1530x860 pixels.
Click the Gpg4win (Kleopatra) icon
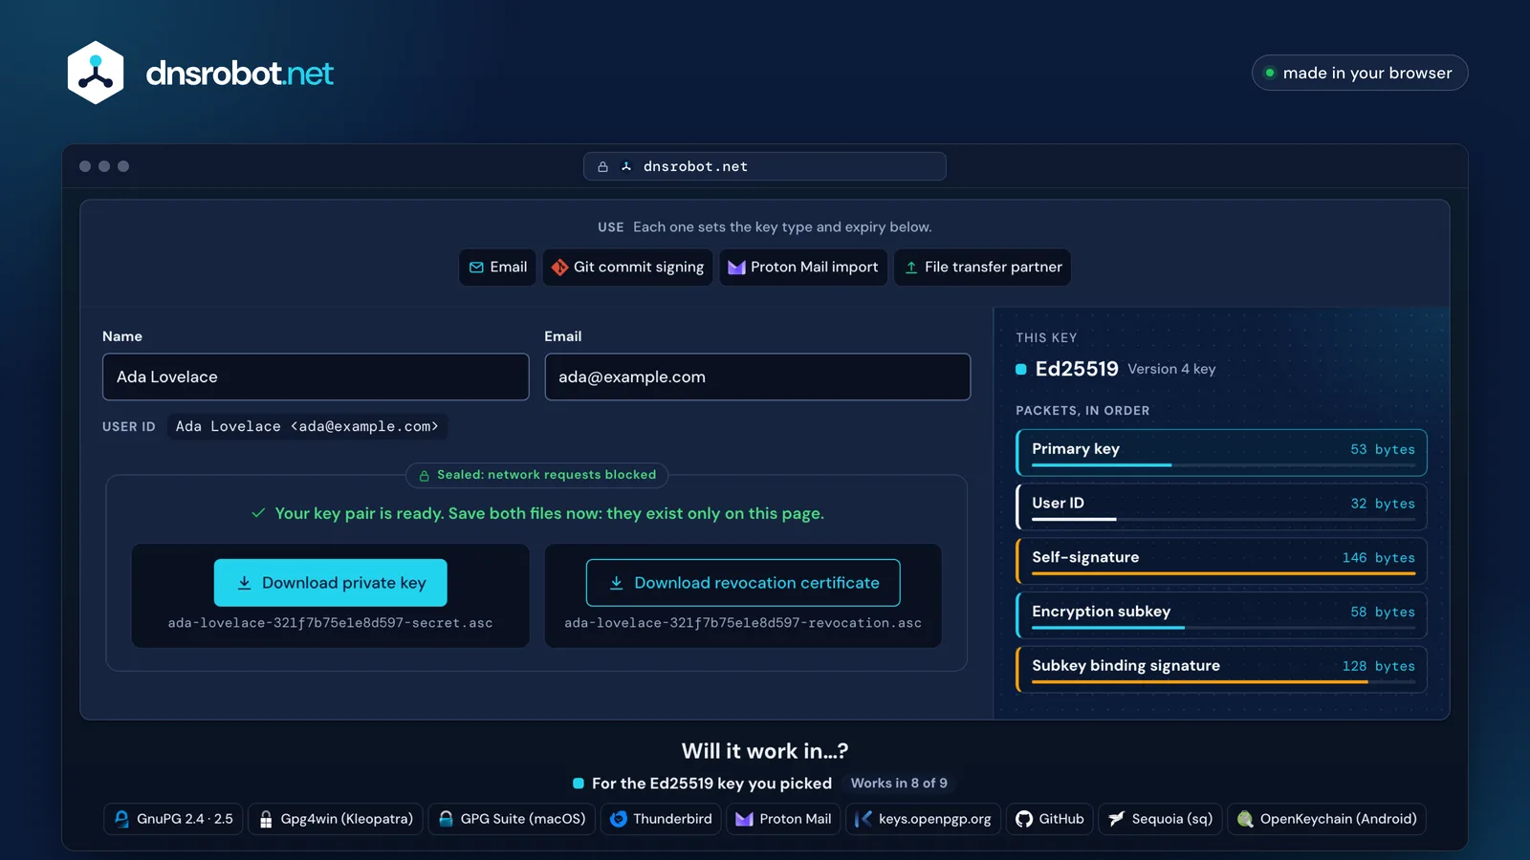266,819
